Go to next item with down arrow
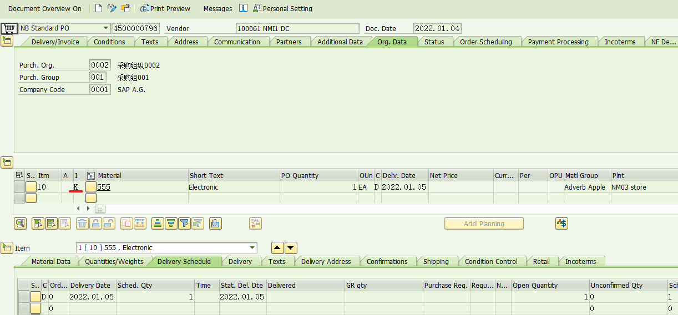678x315 pixels. click(x=291, y=248)
